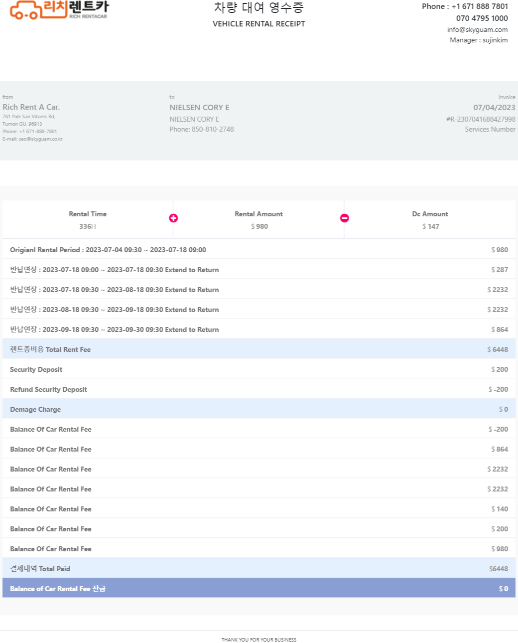Click the $ 6448 Total Rent Fee amount
Image resolution: width=518 pixels, height=643 pixels.
click(497, 349)
